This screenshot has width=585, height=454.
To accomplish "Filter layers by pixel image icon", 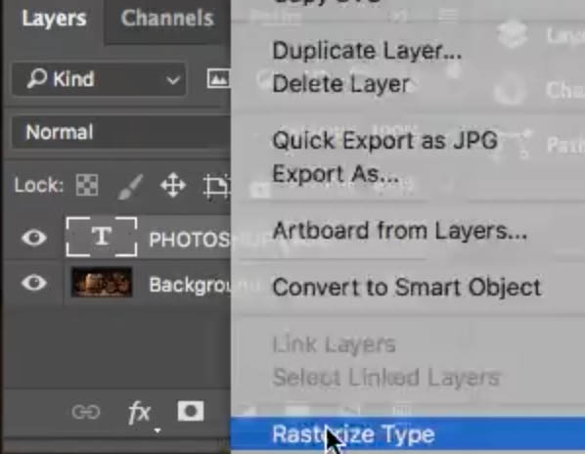I will coord(218,78).
